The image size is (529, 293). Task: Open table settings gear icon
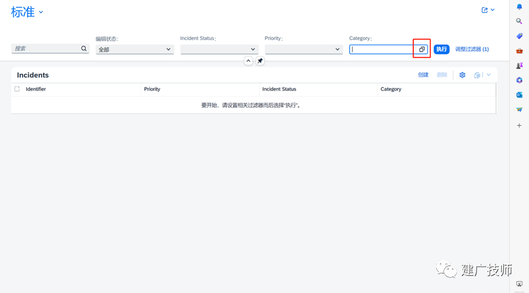[x=462, y=75]
